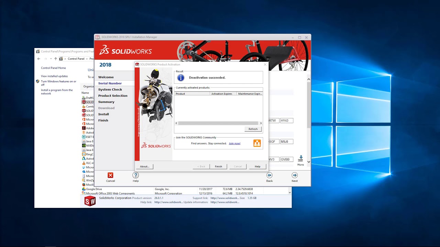
Task: Click the serial field containing GVBB
Action: tap(287, 160)
